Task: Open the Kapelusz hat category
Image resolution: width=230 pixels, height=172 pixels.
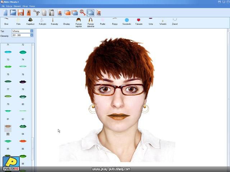Action: [x=30, y=21]
